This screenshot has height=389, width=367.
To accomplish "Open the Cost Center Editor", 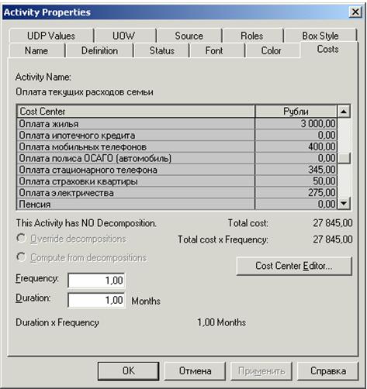I will click(x=294, y=266).
